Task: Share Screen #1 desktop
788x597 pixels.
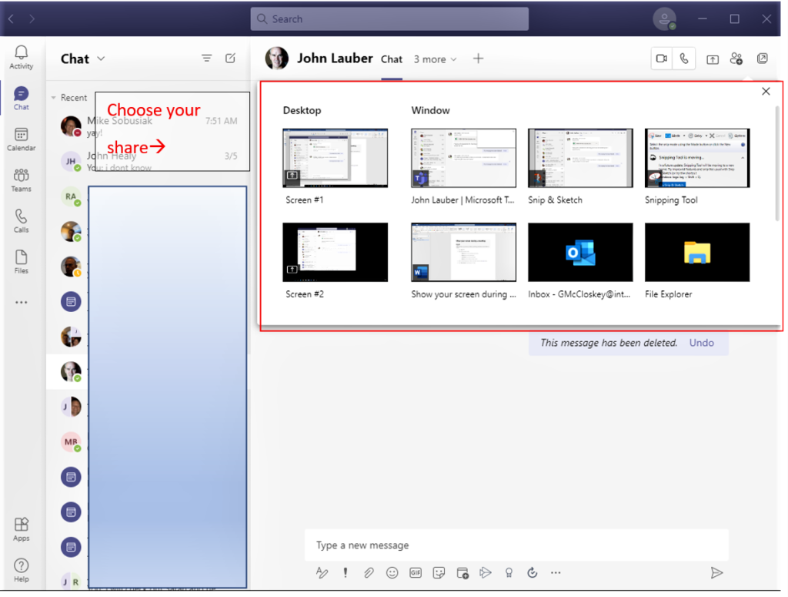Action: click(x=336, y=158)
